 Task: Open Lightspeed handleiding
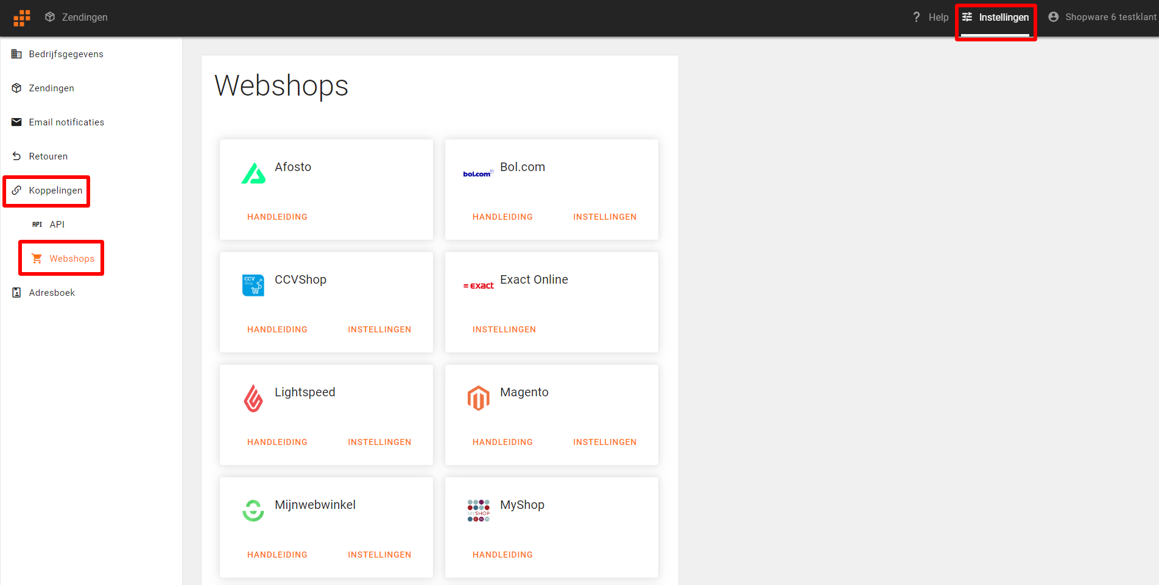click(277, 442)
